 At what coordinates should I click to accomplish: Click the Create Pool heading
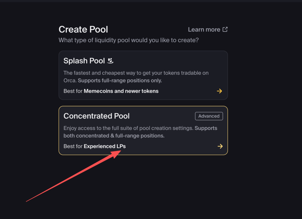click(83, 30)
